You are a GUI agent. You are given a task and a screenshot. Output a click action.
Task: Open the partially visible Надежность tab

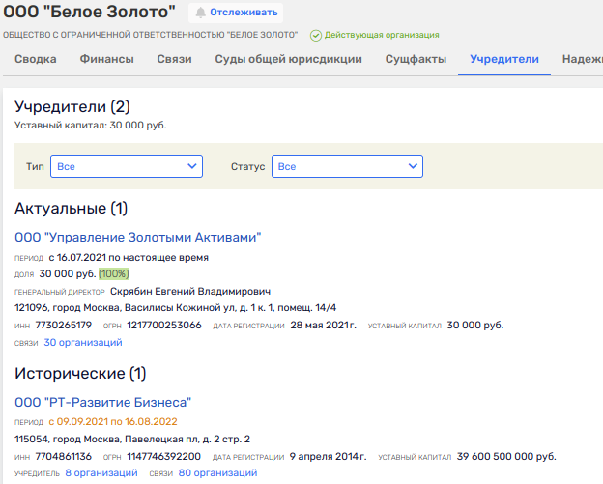(x=583, y=59)
